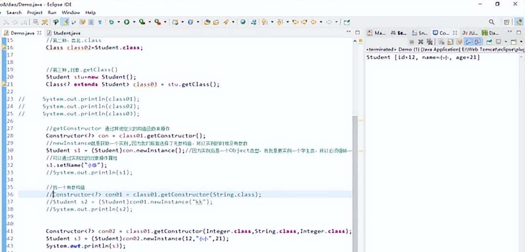Expand the Debug button dropdown arrow

(x=118, y=22)
